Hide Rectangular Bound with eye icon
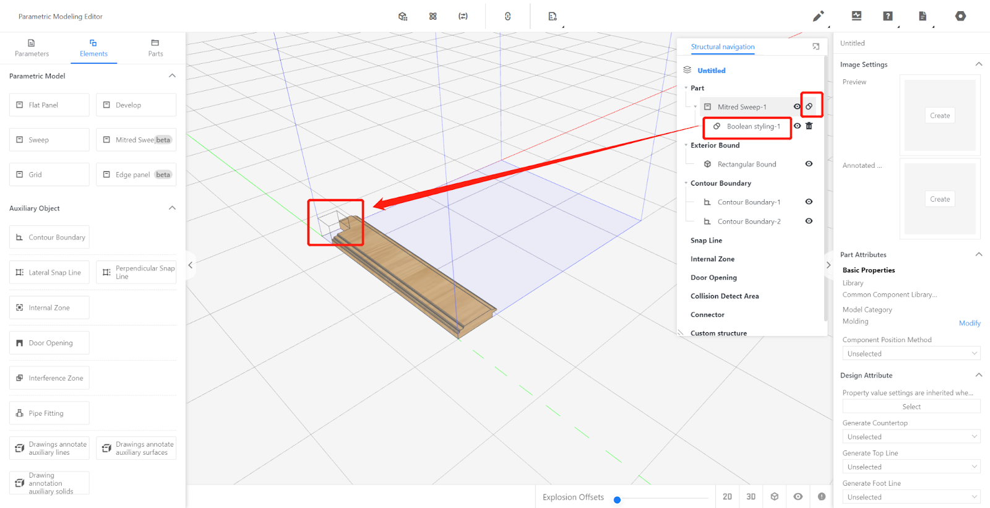The width and height of the screenshot is (990, 508). pos(809,164)
